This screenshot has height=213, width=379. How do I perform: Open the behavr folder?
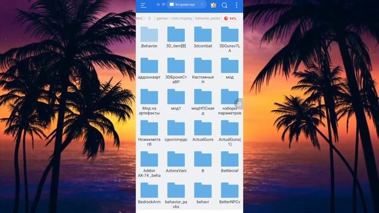203,193
